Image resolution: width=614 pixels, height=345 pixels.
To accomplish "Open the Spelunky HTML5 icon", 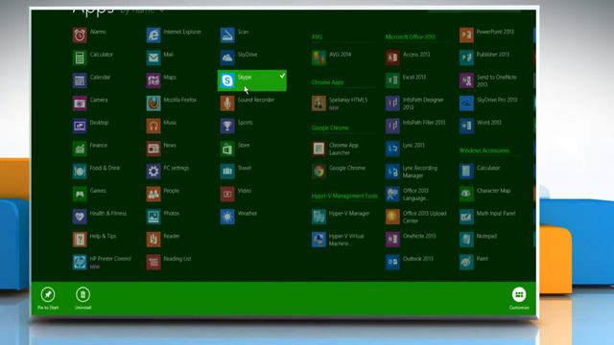I will [x=319, y=103].
